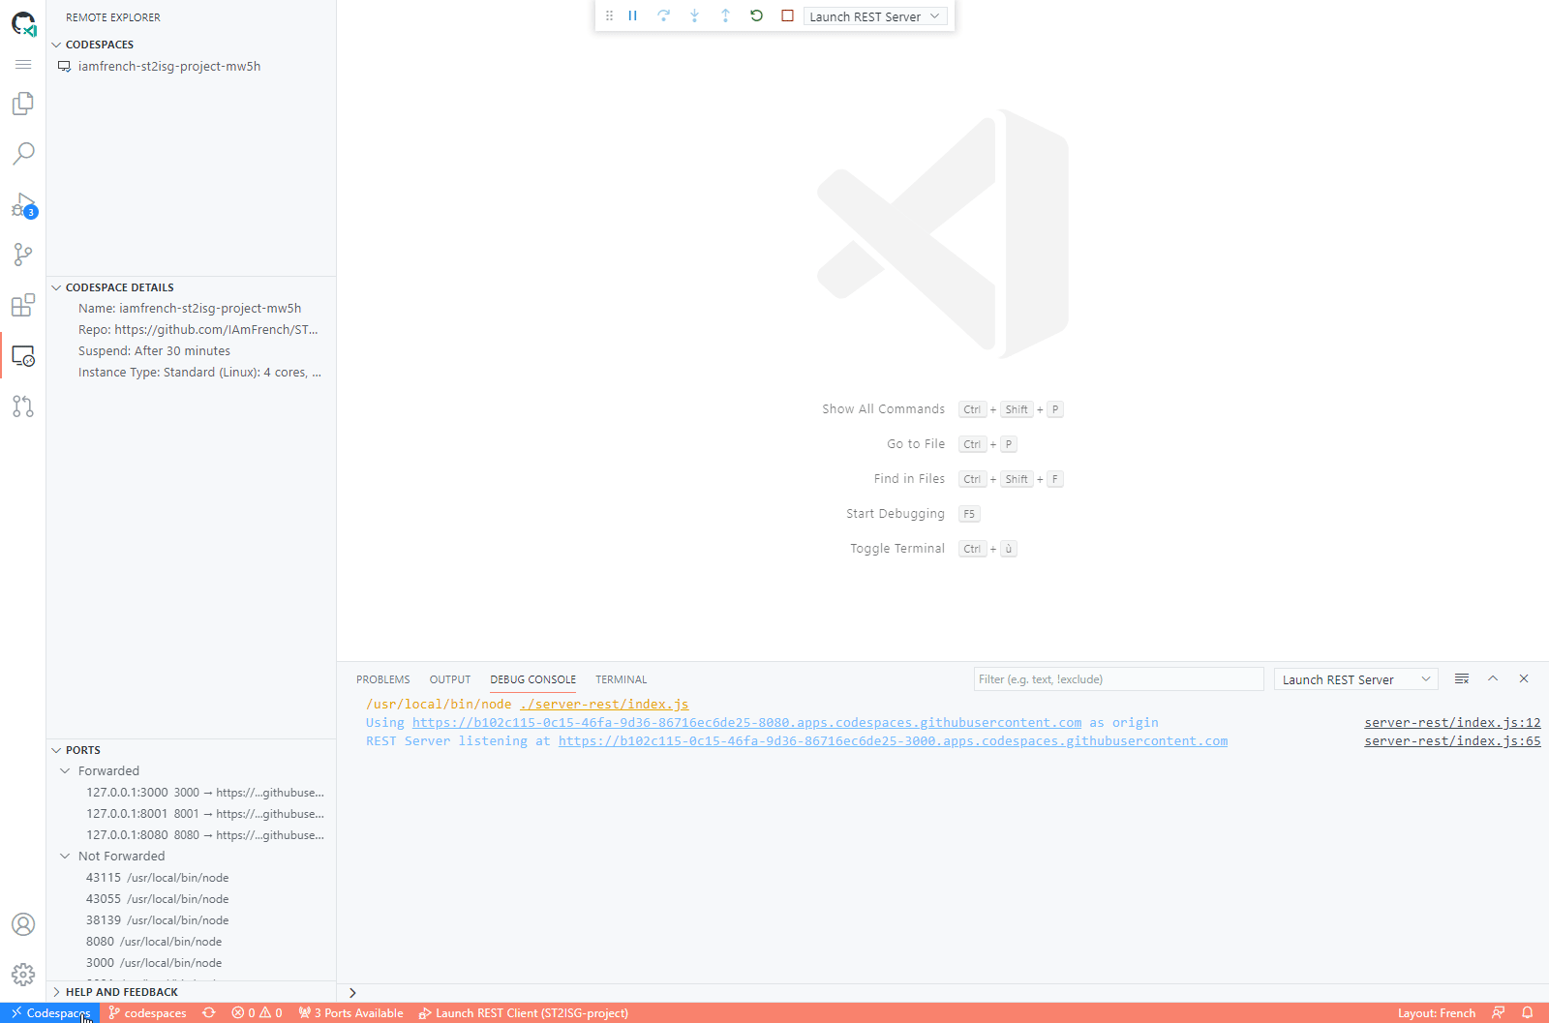Select forwarded port 127.0.0.1:3000

(191, 793)
